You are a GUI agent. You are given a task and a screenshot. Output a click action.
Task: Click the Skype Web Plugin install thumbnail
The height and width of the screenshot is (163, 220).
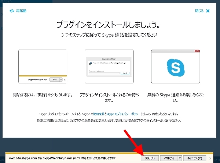(x=109, y=66)
